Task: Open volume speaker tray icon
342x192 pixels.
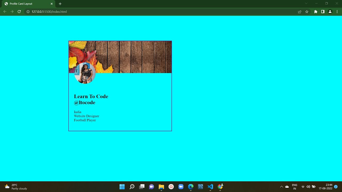Action: [x=308, y=187]
